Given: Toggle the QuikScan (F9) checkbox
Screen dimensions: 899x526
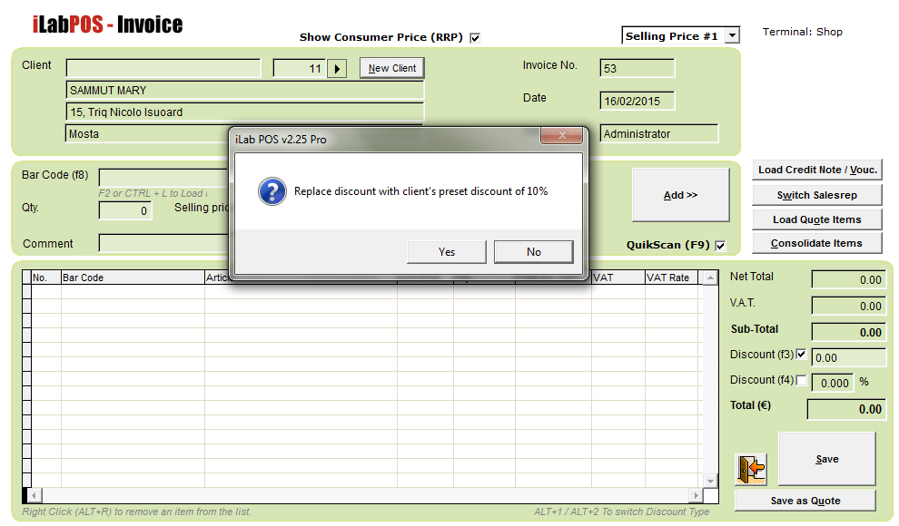Looking at the screenshot, I should click(x=720, y=246).
